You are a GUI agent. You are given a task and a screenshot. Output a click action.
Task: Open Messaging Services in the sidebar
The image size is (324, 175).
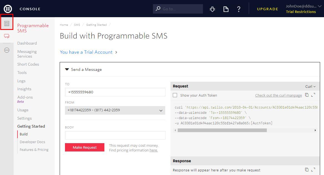[x=27, y=54]
